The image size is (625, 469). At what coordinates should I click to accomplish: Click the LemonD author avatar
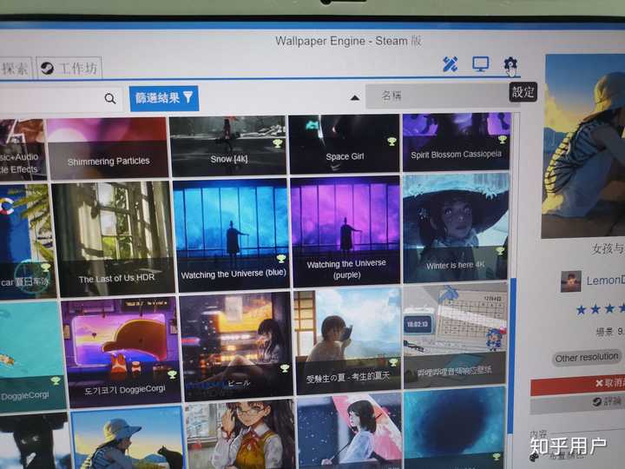[571, 281]
